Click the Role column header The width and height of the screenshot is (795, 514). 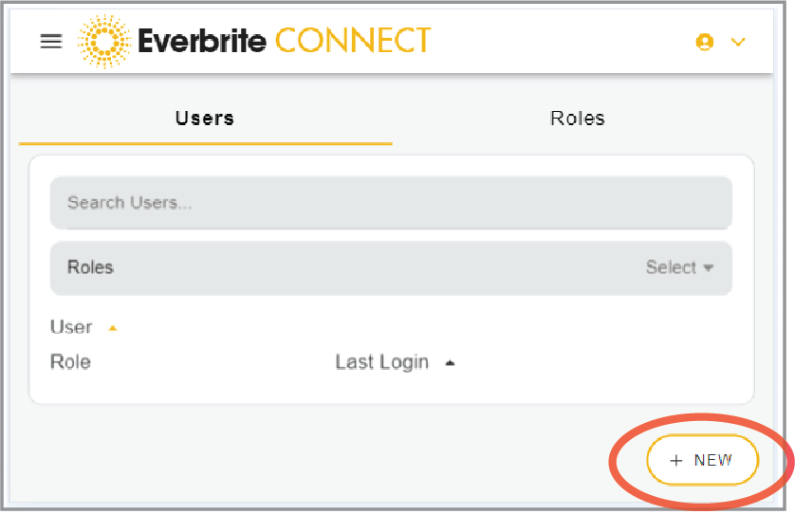click(x=70, y=362)
